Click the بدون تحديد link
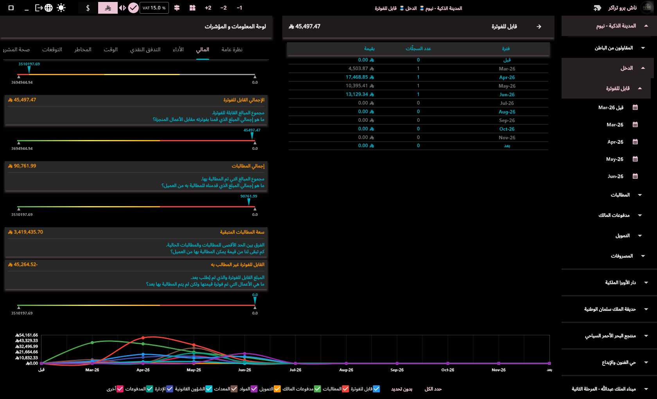This screenshot has width=657, height=399. coord(402,389)
